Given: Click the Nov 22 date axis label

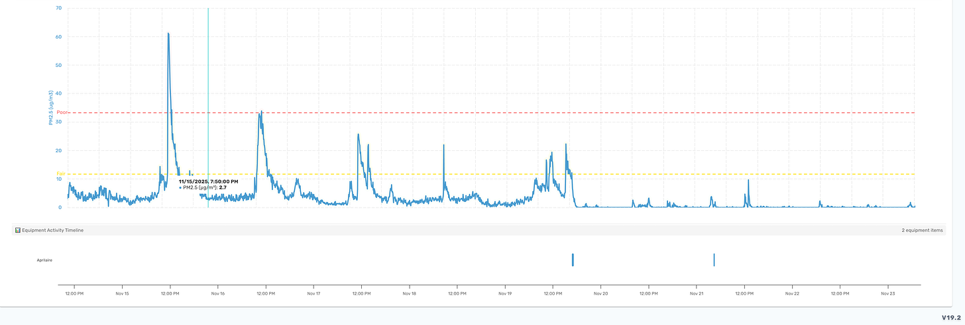Looking at the screenshot, I should tap(792, 293).
